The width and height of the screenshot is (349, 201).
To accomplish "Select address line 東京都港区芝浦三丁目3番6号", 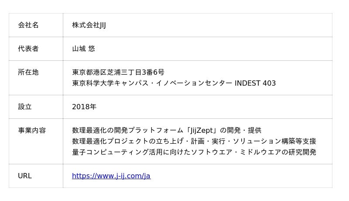I will (118, 73).
